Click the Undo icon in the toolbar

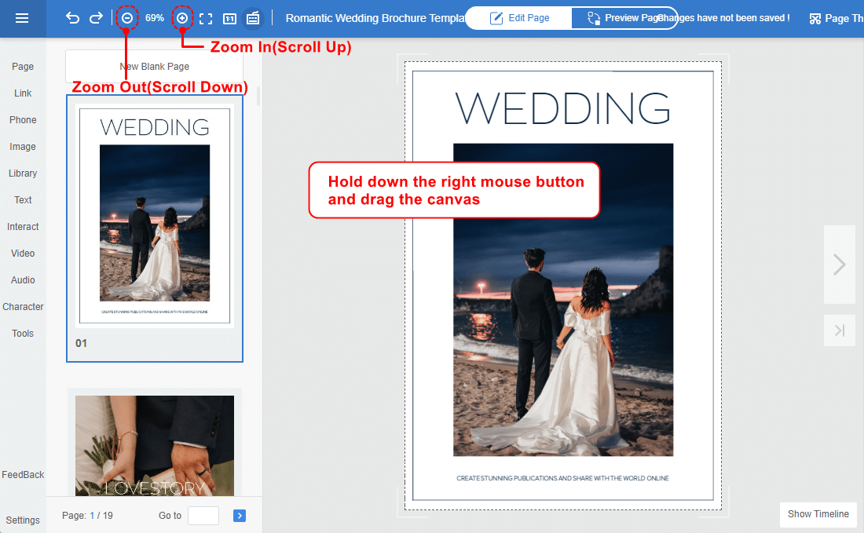(72, 17)
